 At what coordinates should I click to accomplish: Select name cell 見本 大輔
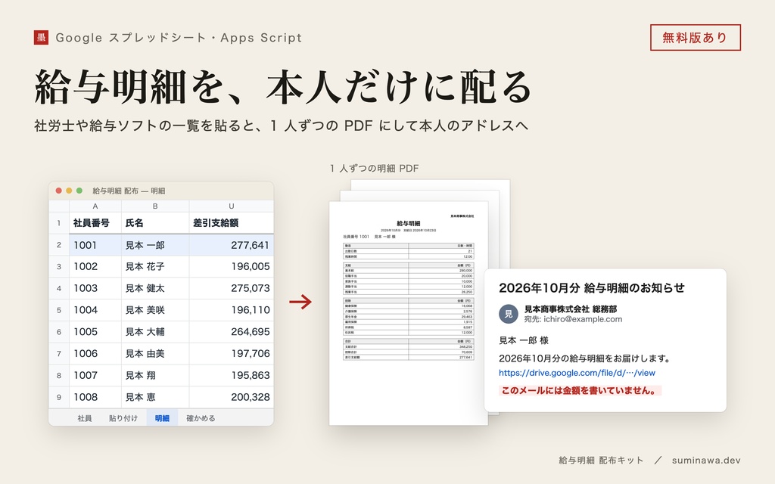pyautogui.click(x=155, y=332)
